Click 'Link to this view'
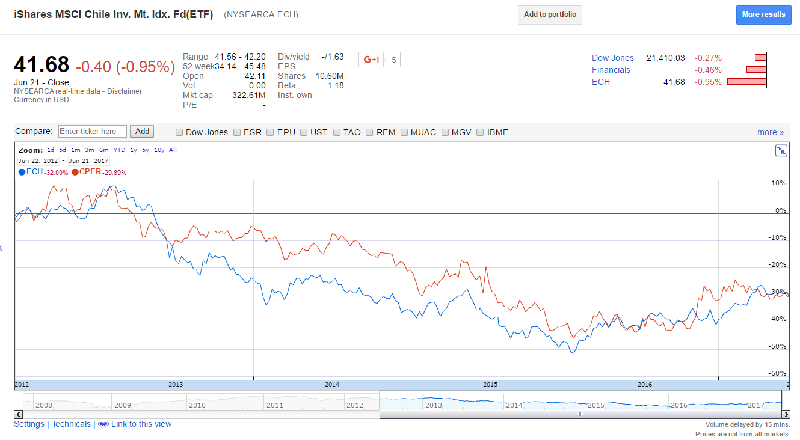This screenshot has height=440, width=800. (x=141, y=424)
